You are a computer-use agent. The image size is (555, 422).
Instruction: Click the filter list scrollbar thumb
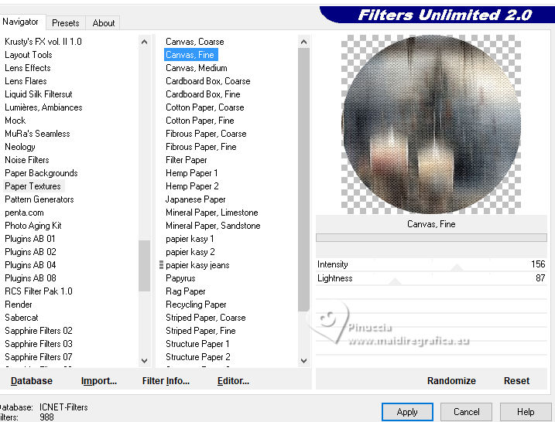pyautogui.click(x=303, y=179)
